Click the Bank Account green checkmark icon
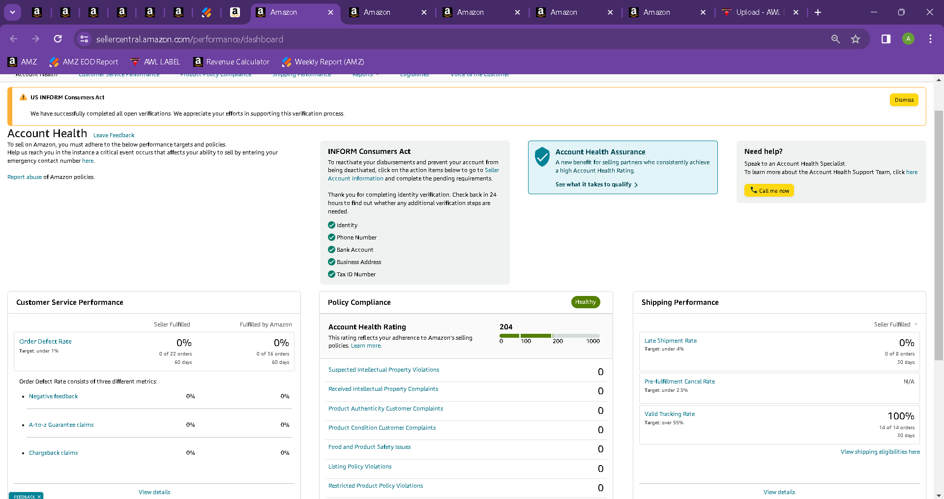 (x=331, y=250)
